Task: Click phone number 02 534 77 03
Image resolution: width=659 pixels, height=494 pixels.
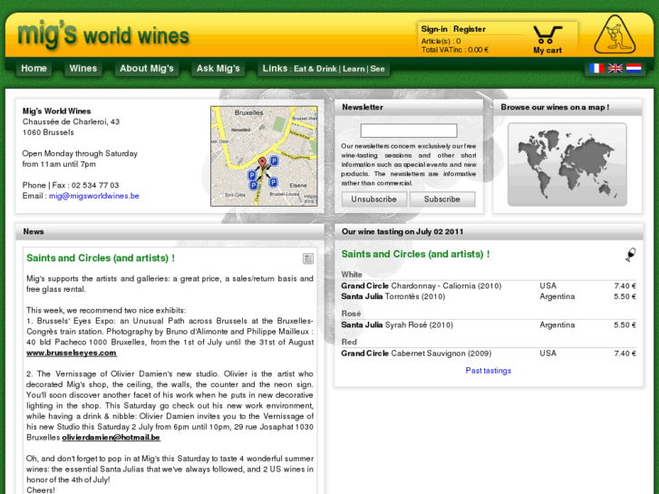Action: pos(95,186)
